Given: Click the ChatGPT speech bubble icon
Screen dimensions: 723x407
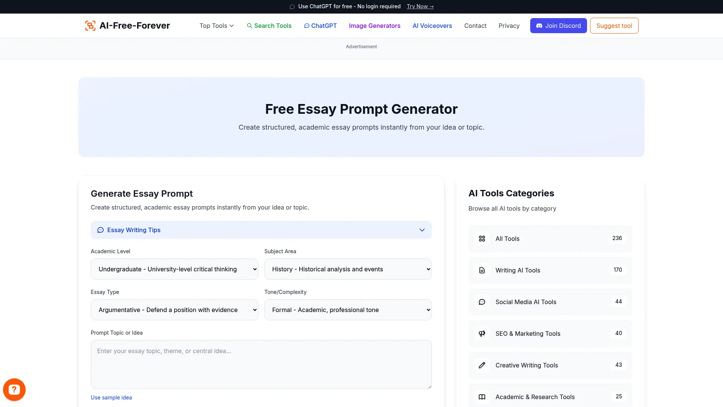Looking at the screenshot, I should (307, 26).
